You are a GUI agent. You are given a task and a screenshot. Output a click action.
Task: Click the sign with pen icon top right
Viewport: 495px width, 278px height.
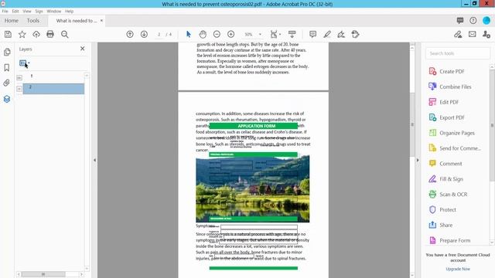pyautogui.click(x=458, y=34)
